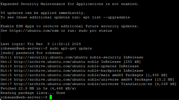Click the https://ubuntu.com/esm link text
This screenshot has height=100, width=179.
[x=34, y=31]
